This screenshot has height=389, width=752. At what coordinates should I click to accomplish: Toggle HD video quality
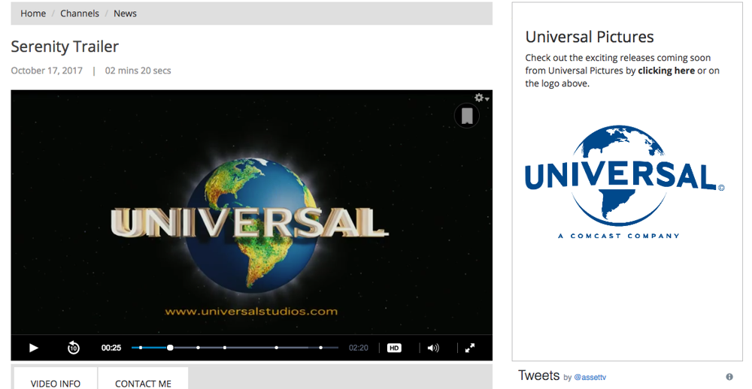[394, 348]
